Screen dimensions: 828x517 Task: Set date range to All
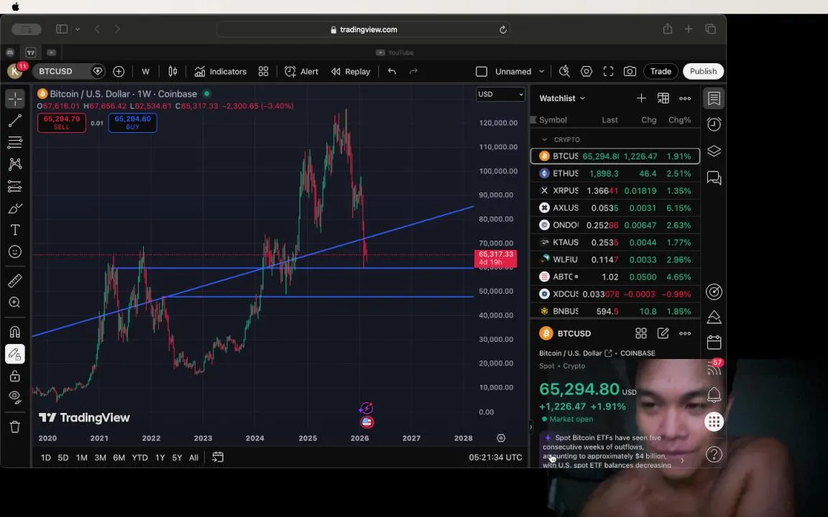[194, 457]
